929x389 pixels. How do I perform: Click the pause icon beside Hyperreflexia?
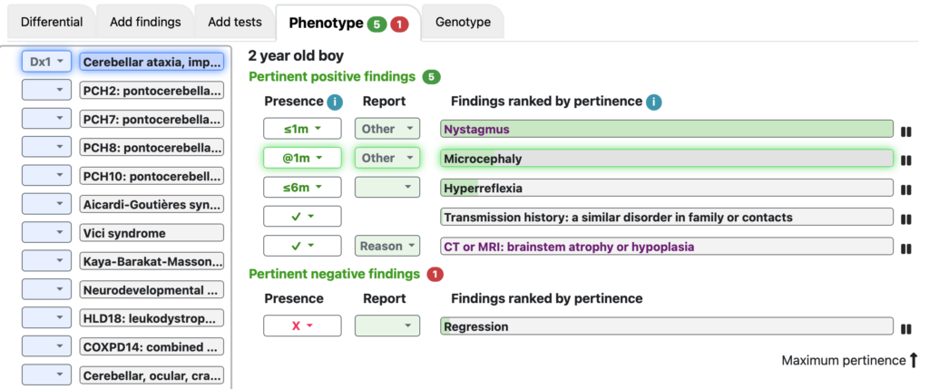[x=906, y=190]
